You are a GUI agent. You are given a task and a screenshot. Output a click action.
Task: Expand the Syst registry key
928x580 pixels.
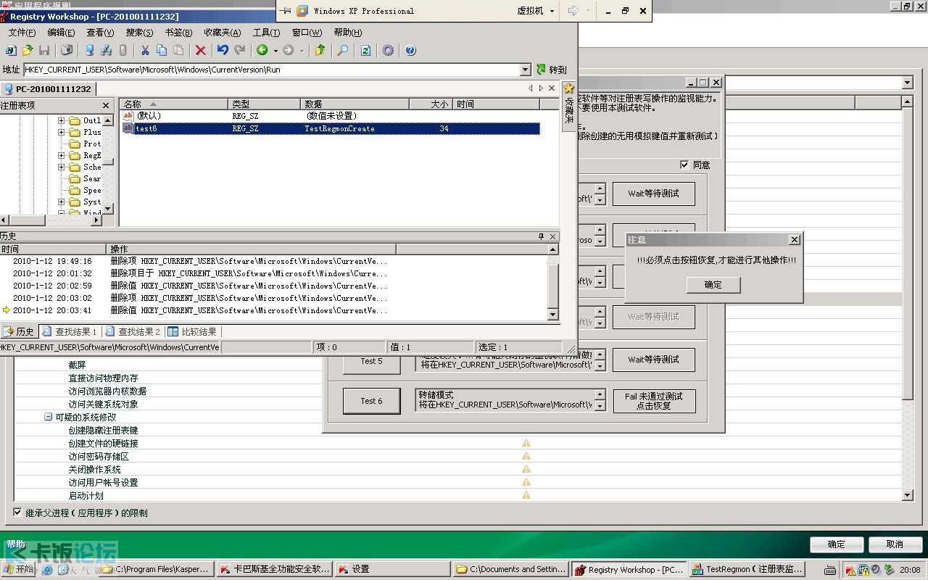click(x=62, y=202)
